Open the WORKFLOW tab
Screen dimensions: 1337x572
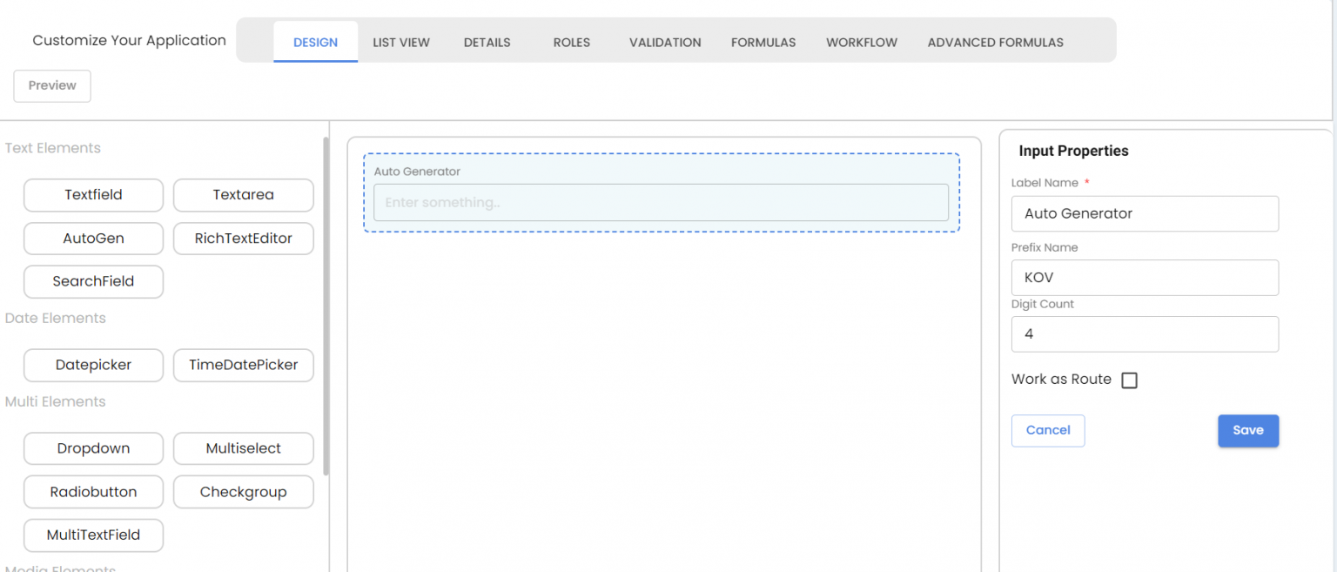pos(861,42)
